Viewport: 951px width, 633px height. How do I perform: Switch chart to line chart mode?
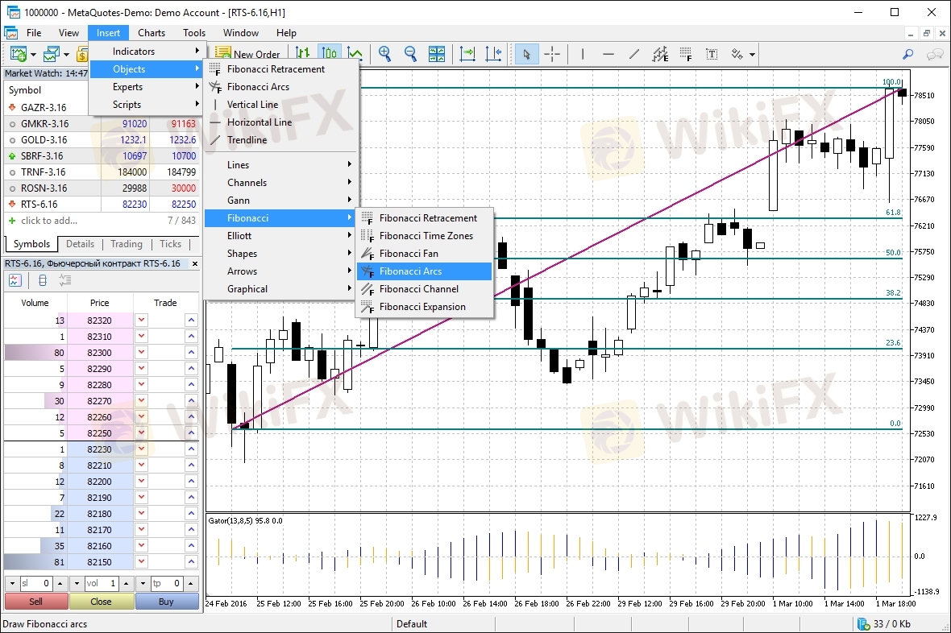355,54
